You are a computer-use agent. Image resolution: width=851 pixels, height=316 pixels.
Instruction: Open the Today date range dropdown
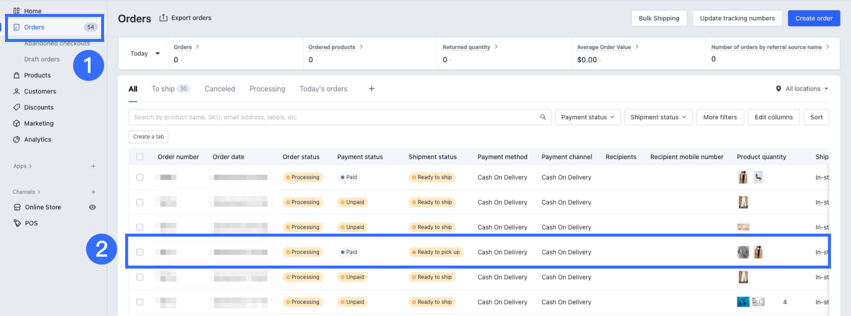(x=145, y=53)
